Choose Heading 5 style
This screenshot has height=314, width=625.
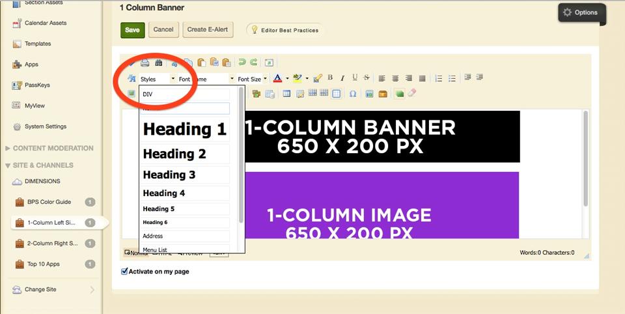[x=185, y=208]
